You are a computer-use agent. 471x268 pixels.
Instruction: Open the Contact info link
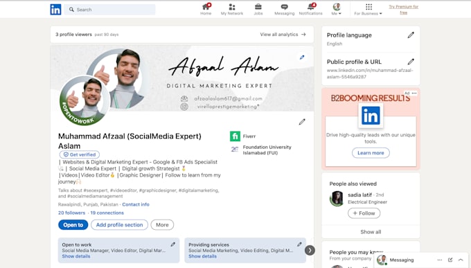136,204
